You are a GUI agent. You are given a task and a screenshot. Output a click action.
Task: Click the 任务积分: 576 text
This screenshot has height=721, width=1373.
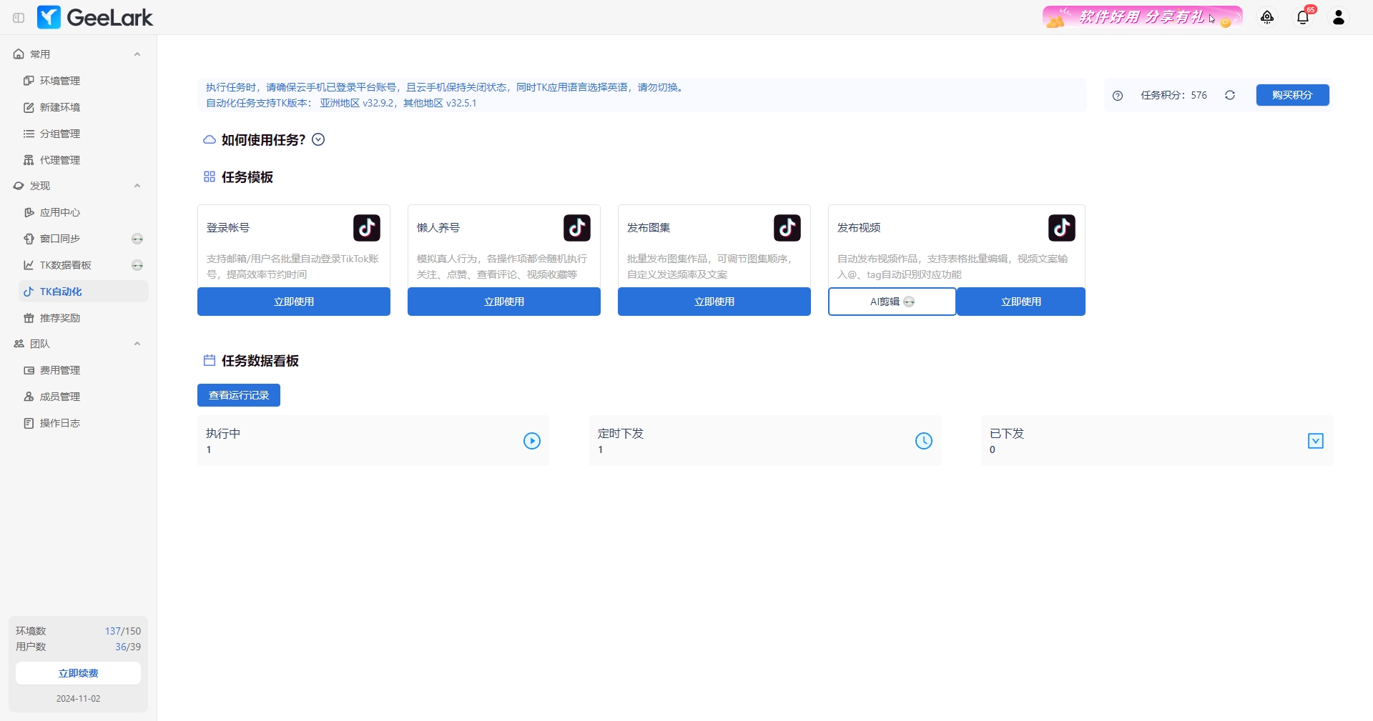point(1174,95)
